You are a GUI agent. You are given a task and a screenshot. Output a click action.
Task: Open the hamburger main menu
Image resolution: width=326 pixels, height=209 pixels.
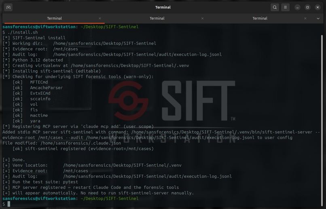point(285,8)
